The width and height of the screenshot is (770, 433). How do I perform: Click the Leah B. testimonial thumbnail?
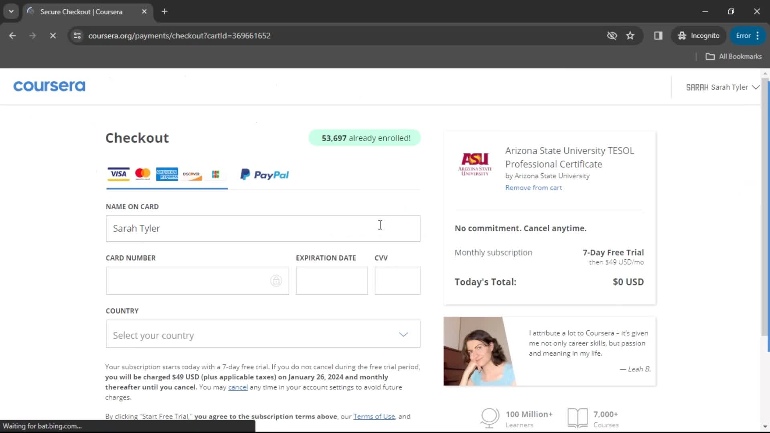click(x=475, y=351)
